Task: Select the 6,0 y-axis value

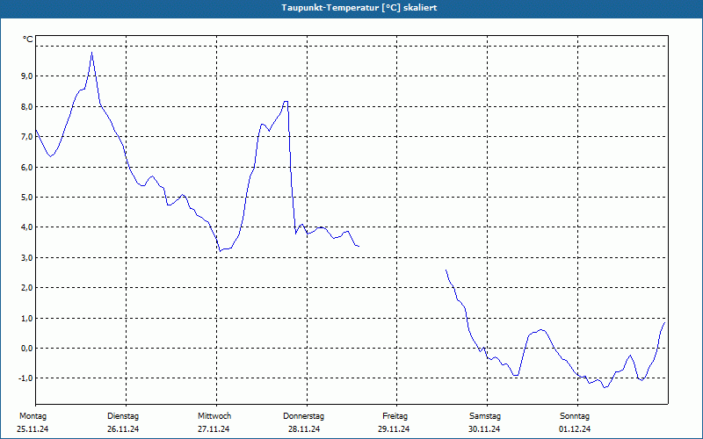Action: tap(27, 167)
